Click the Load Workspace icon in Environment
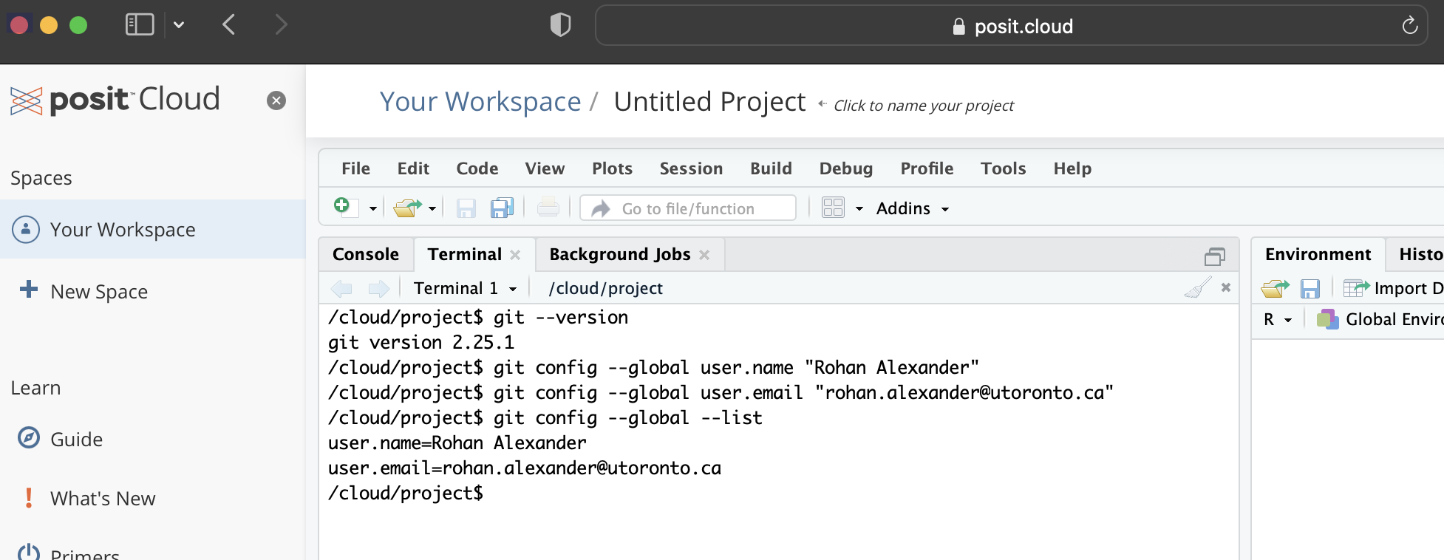The image size is (1444, 560). [1275, 288]
